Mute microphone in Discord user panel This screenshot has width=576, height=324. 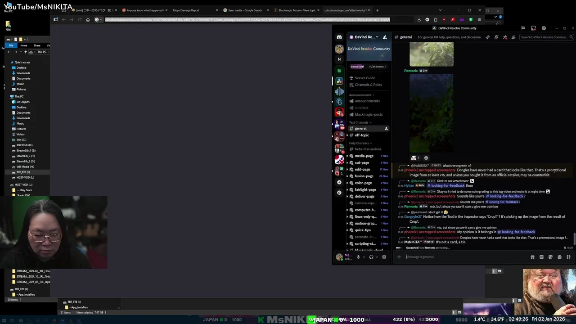pos(359,257)
